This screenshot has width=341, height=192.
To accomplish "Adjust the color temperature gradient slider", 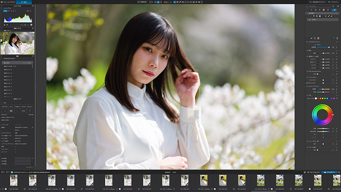I will (x=323, y=89).
